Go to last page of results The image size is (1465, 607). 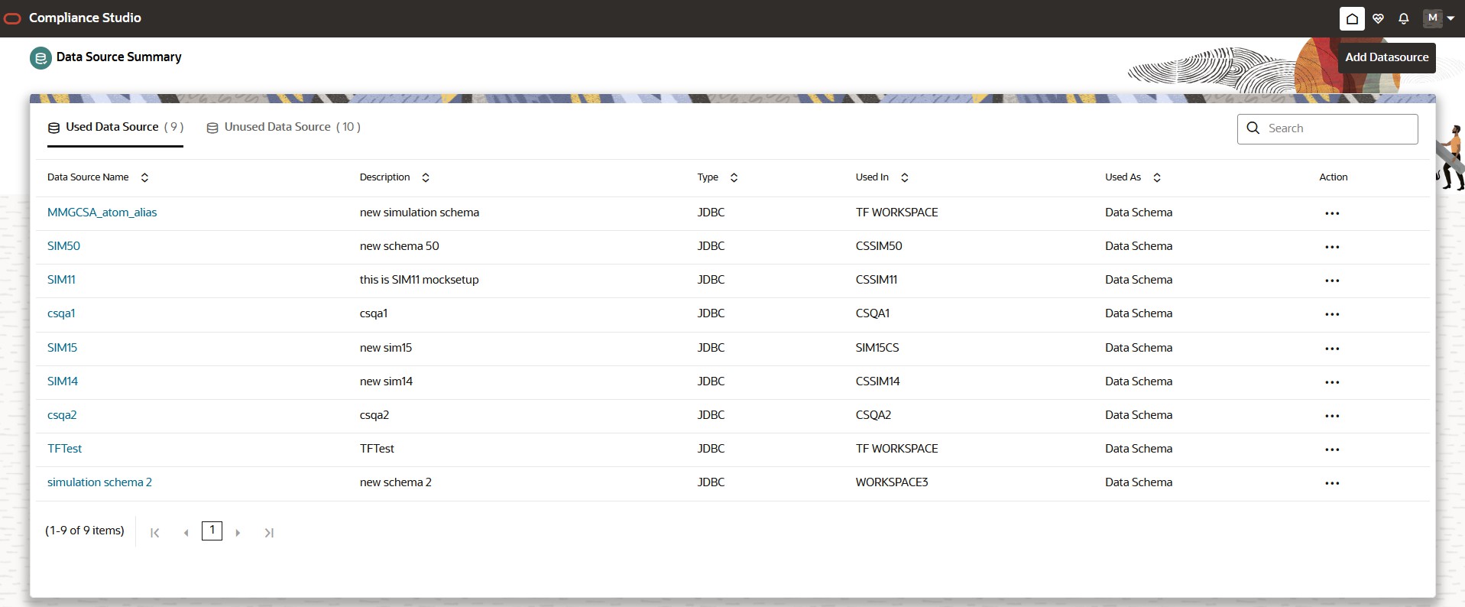[x=269, y=533]
